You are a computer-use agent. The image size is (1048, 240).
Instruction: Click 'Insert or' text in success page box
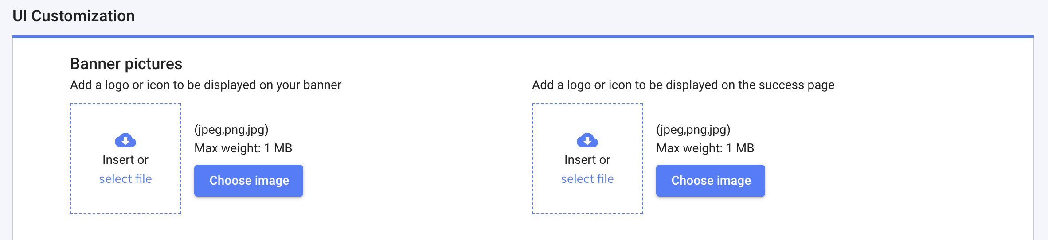587,160
